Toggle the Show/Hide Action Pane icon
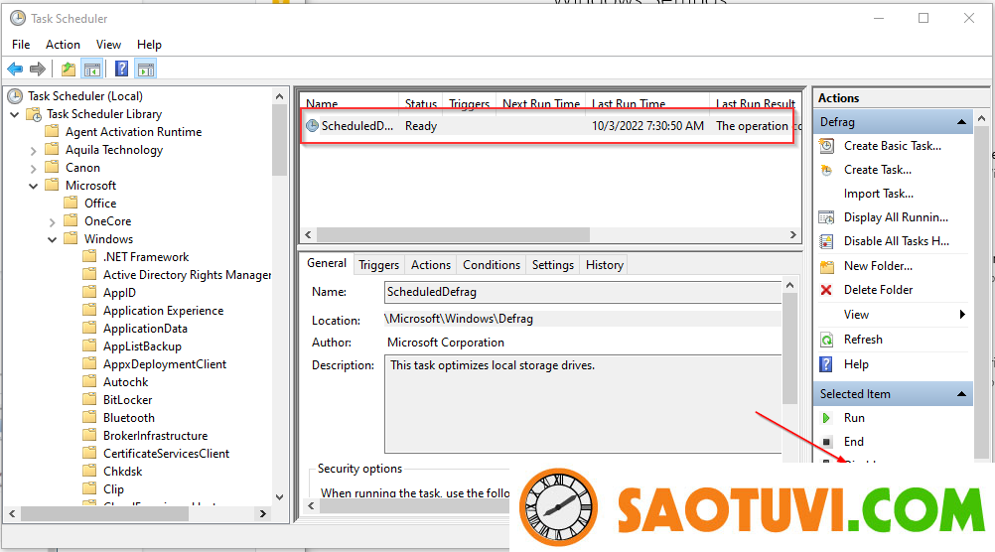The image size is (995, 552). 146,69
